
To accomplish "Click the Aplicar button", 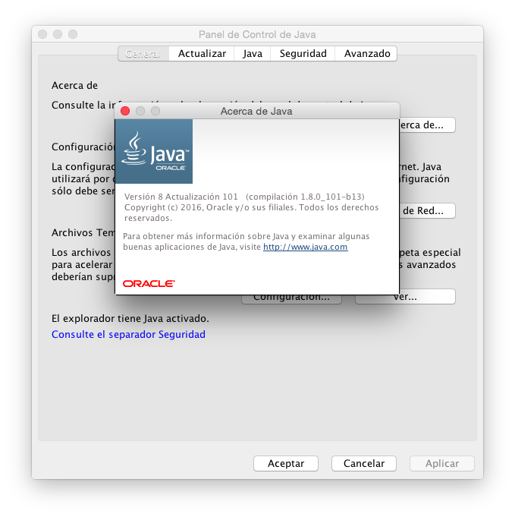I will [x=442, y=463].
